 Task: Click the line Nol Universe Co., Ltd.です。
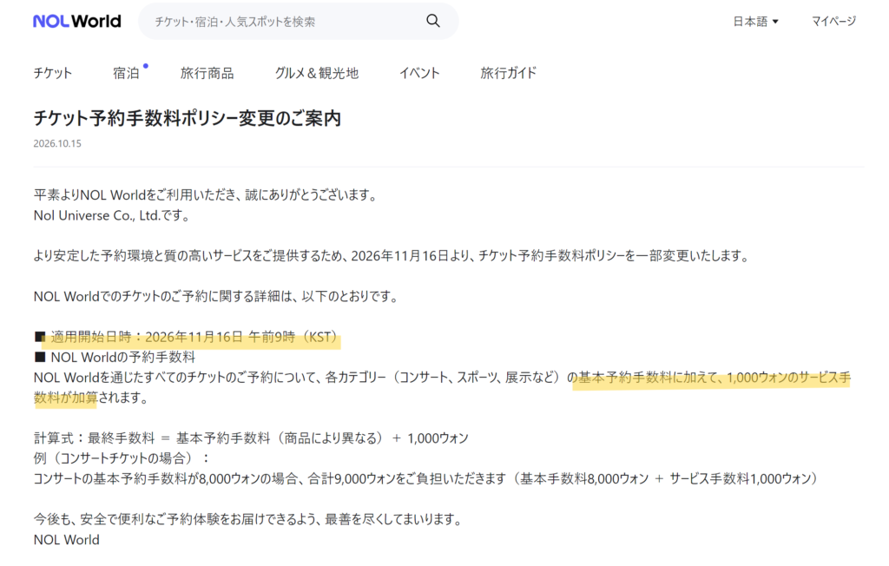click(x=112, y=215)
